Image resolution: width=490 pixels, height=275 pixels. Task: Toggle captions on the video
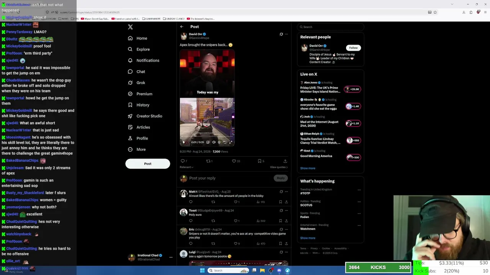tap(208, 142)
